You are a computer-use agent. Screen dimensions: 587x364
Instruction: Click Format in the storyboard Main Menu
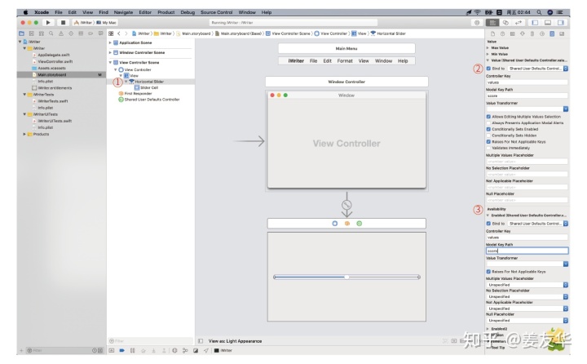(x=345, y=60)
